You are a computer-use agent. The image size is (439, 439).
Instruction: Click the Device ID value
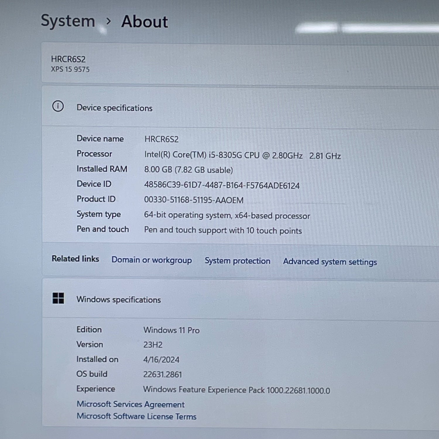coord(222,185)
